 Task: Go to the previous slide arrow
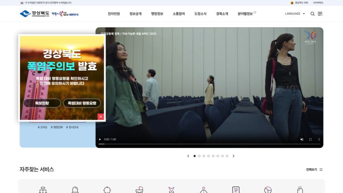(x=188, y=156)
